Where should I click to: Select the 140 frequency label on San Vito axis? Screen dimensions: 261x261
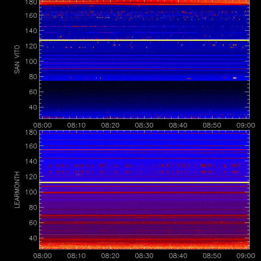click(x=31, y=31)
